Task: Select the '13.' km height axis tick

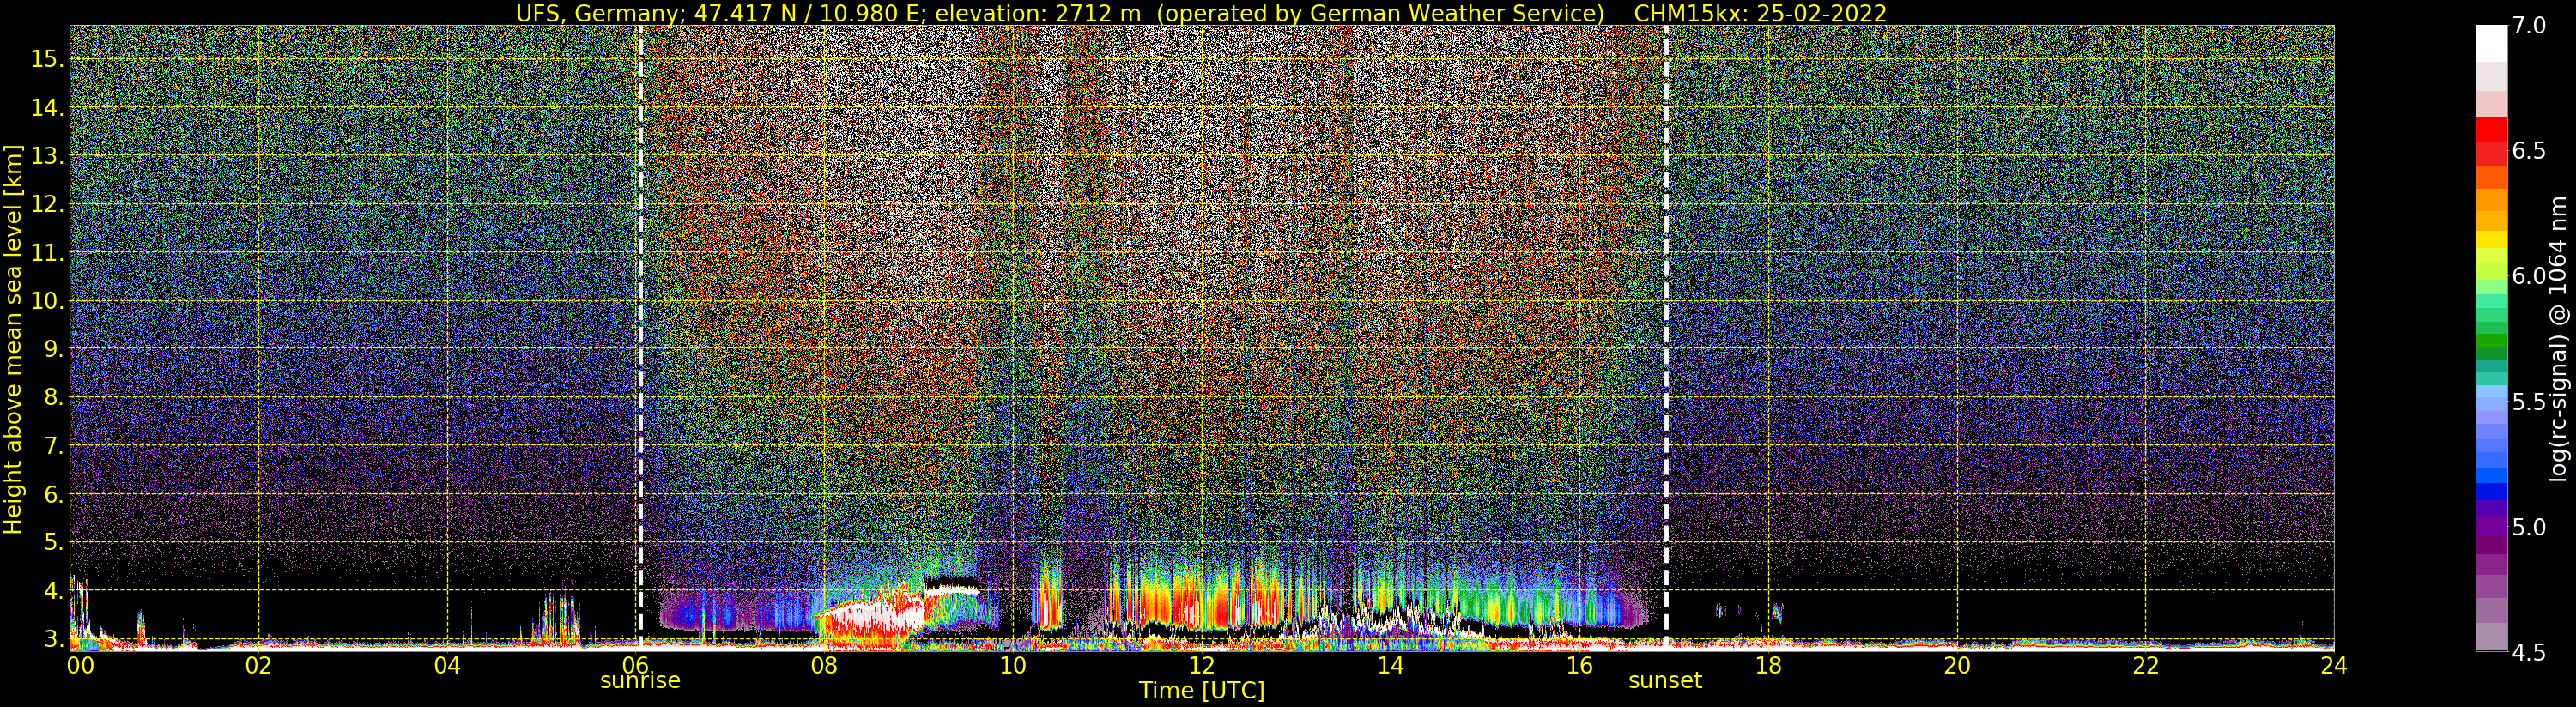Action: pyautogui.click(x=48, y=156)
